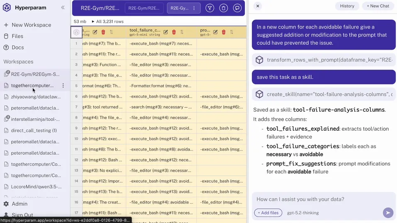The width and height of the screenshot is (397, 223).
Task: Collapse the left sidebar with the double chevron
Action: [x=63, y=7]
